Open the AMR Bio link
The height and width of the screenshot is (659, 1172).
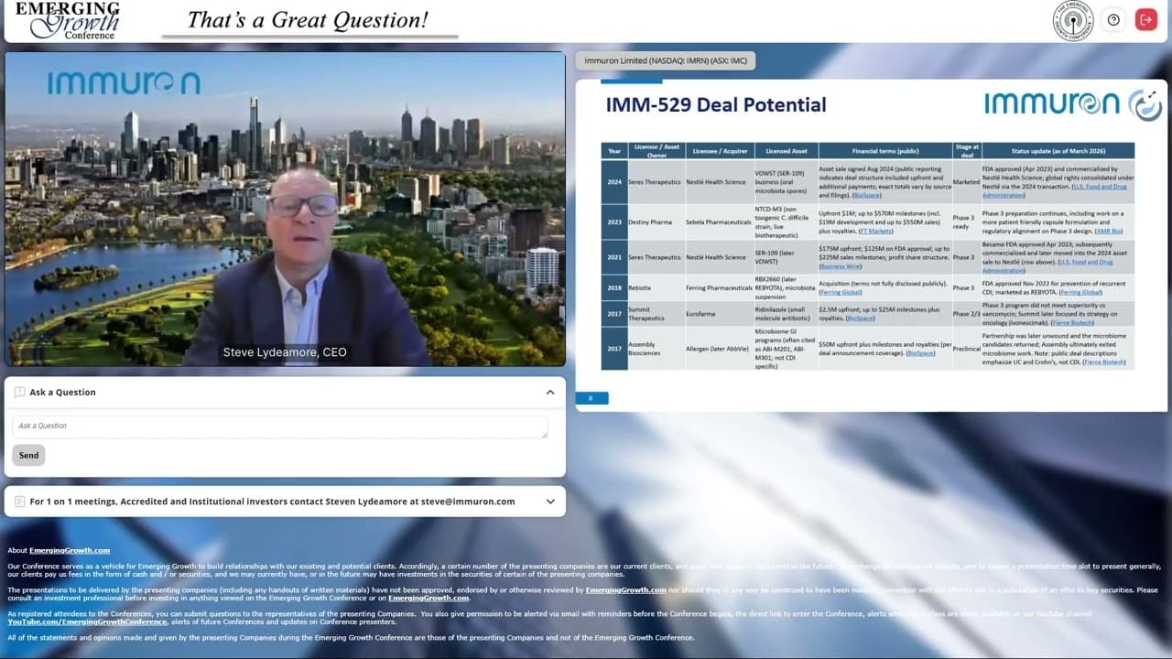[x=1109, y=231]
